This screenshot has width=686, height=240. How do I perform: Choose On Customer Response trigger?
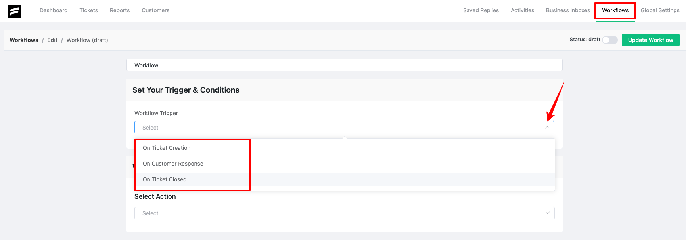(173, 164)
